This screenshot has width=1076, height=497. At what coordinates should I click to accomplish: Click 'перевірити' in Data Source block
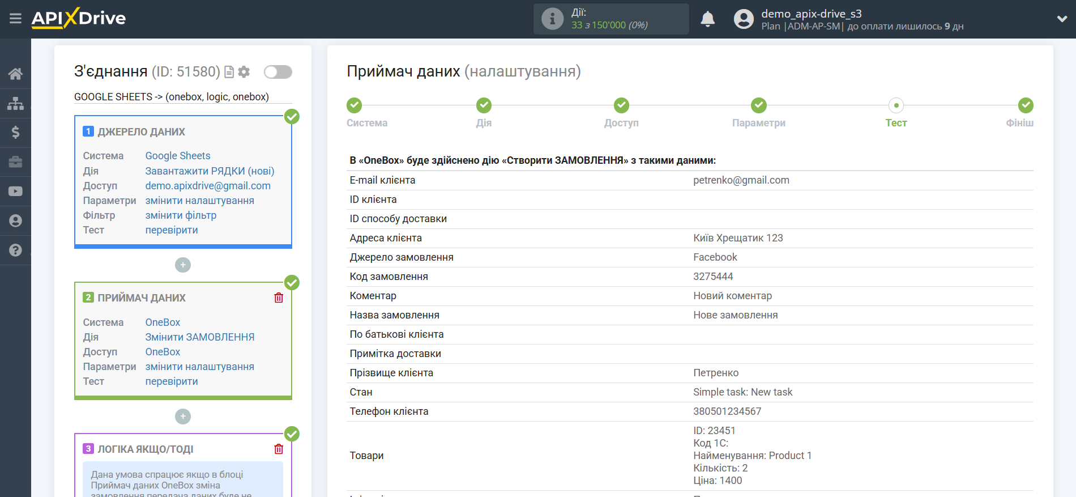pos(172,230)
